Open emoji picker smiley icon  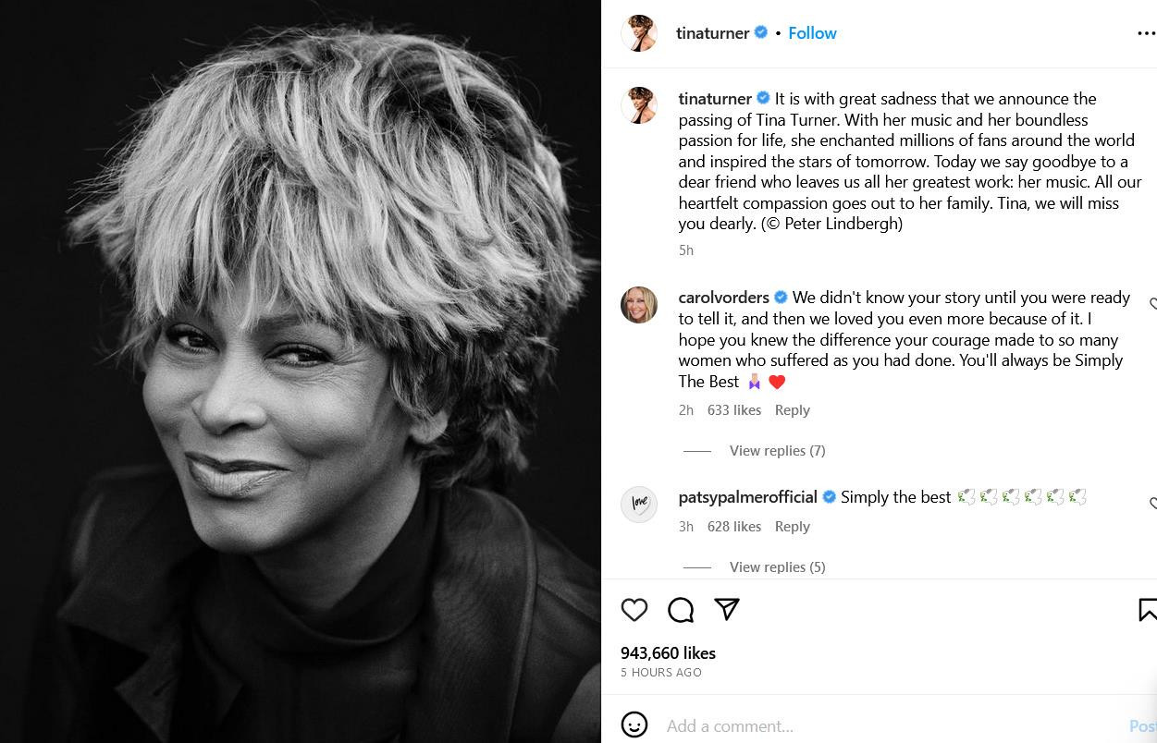click(x=634, y=725)
